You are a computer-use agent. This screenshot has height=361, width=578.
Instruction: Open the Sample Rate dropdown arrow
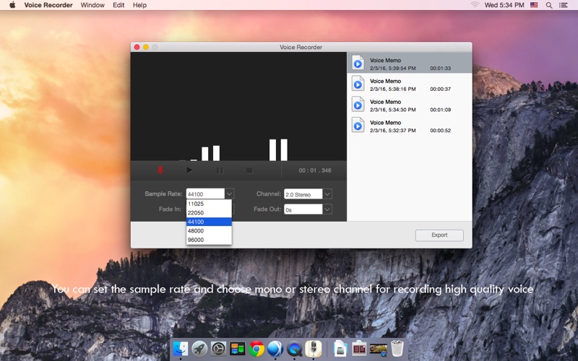click(229, 193)
